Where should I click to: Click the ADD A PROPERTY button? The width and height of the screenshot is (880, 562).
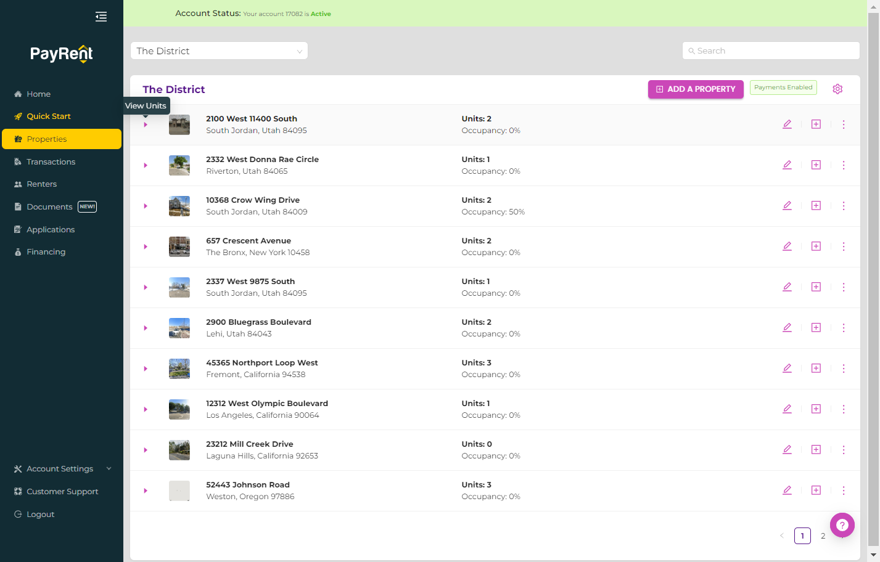(696, 89)
